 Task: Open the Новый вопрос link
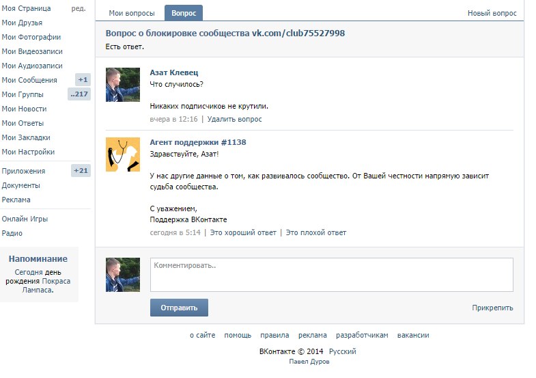pos(492,13)
